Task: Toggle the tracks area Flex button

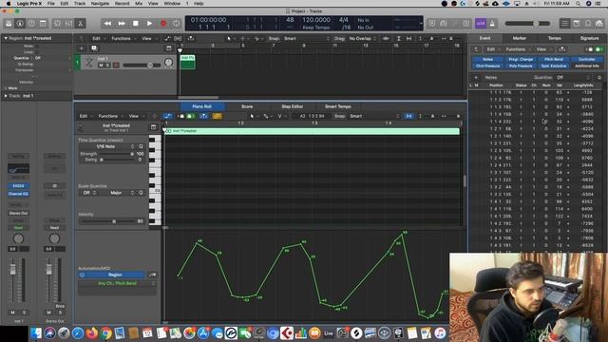Action: (x=178, y=38)
